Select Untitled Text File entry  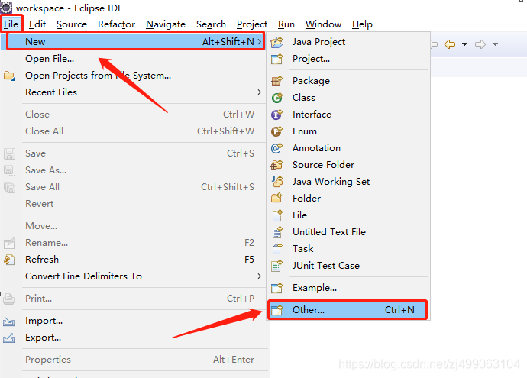point(349,232)
